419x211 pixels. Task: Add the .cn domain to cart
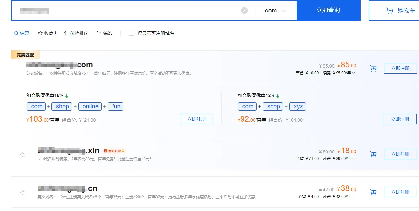coord(373,192)
